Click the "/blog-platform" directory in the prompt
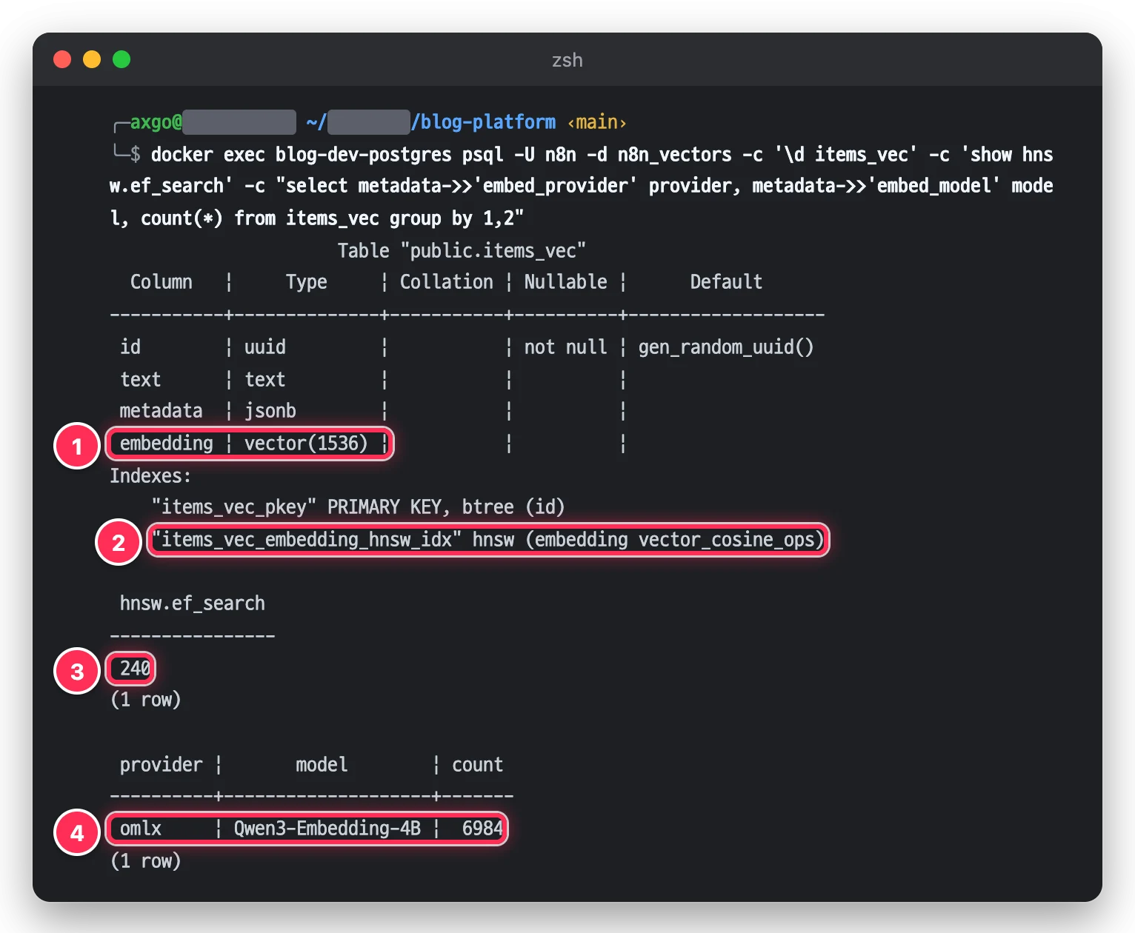The height and width of the screenshot is (933, 1135). tap(484, 122)
